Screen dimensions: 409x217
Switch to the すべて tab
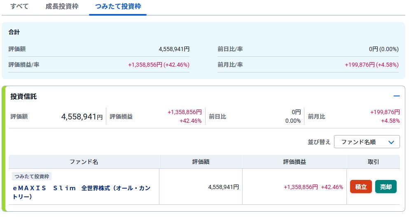click(19, 6)
